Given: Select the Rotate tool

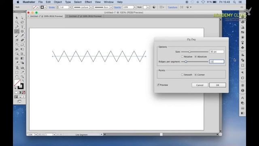Looking at the screenshot, I should (17, 45).
